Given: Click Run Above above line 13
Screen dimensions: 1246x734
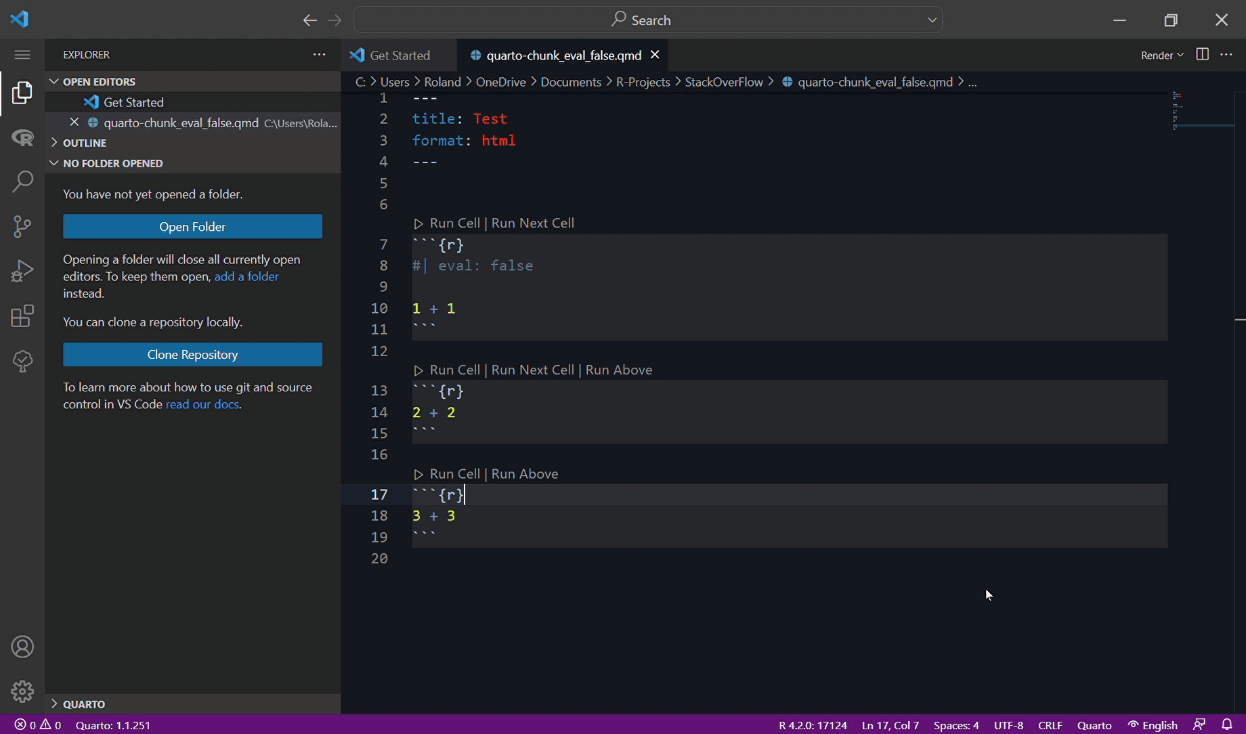Looking at the screenshot, I should coord(619,370).
